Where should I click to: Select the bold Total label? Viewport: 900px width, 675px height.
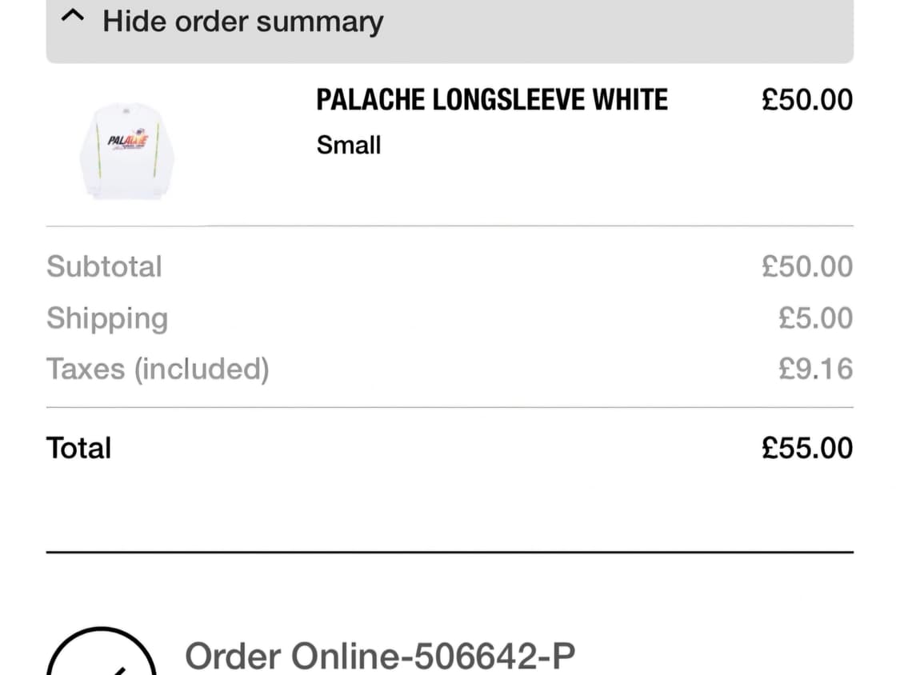coord(78,448)
